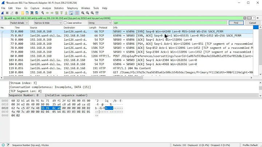Open the Packet details search-in dropdown

(19, 23)
